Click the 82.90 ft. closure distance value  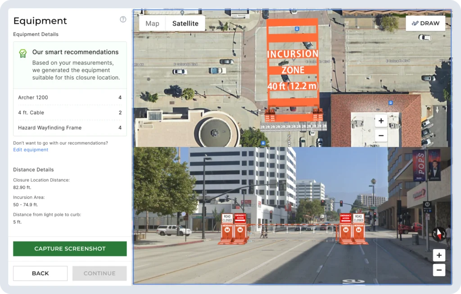tap(22, 187)
